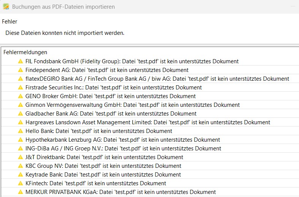
Task: Select Hargreaves Lansdown Asset Management error
Action: [x=147, y=122]
